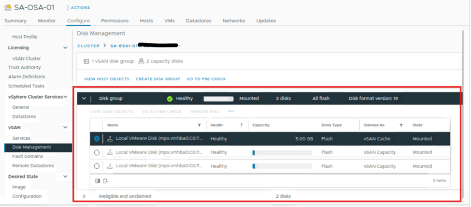Click the first vSAN Capacity disk usage bar
This screenshot has width=471, height=207.
[x=282, y=152]
